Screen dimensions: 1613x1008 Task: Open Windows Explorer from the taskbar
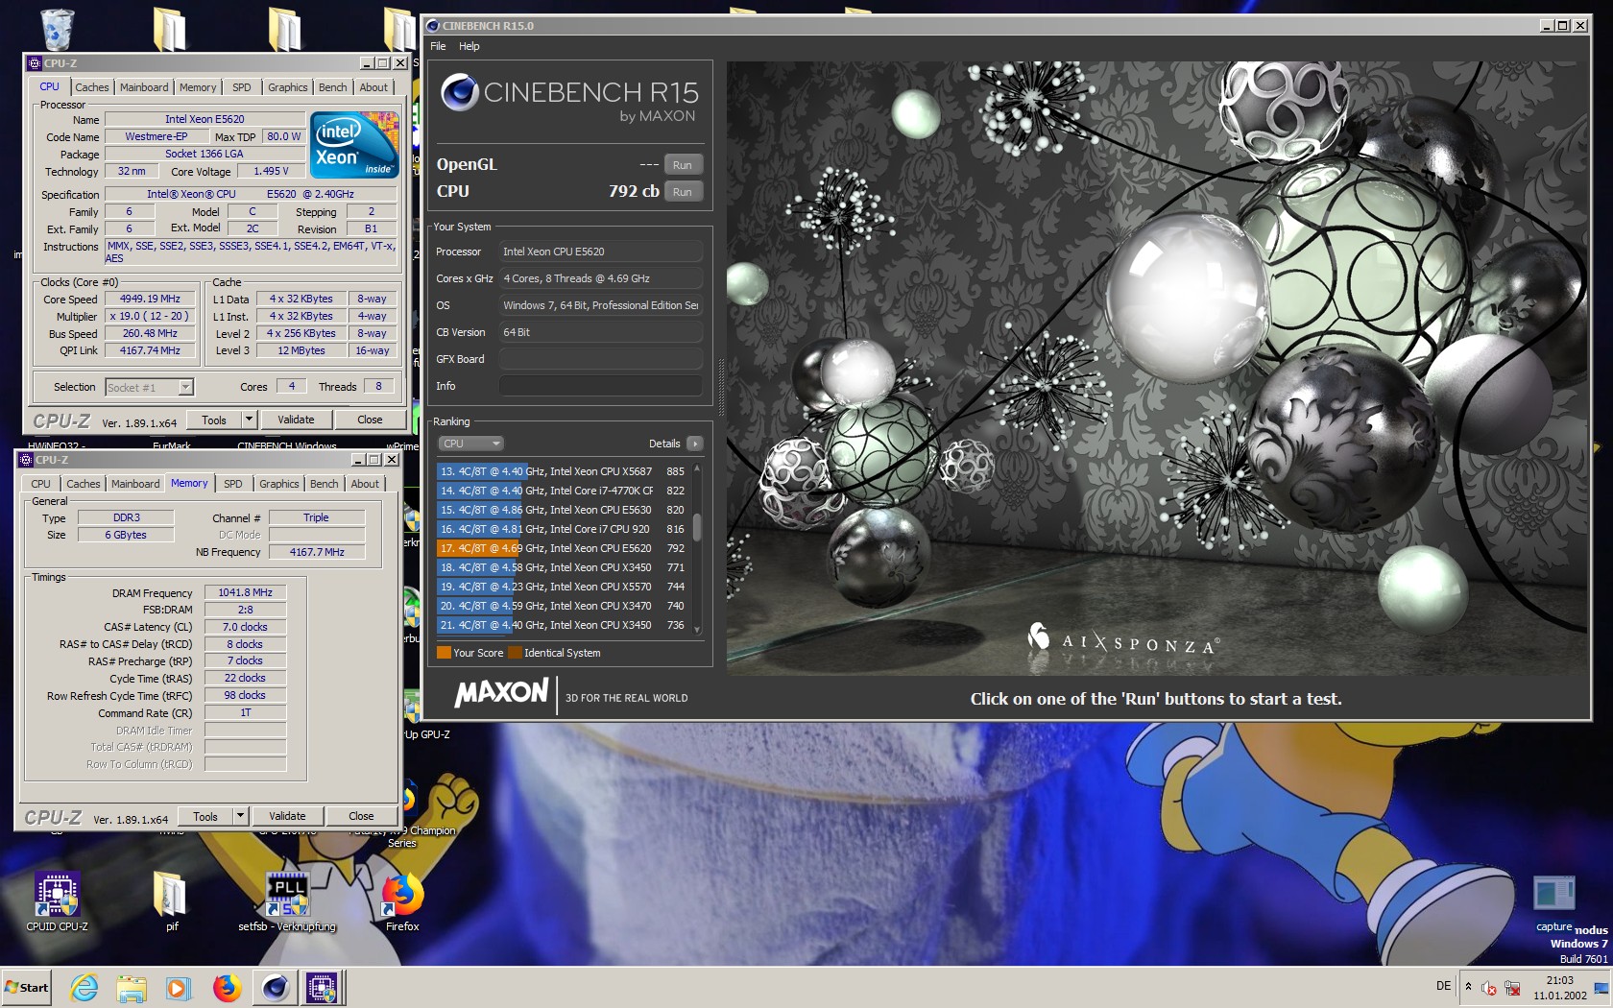[132, 988]
